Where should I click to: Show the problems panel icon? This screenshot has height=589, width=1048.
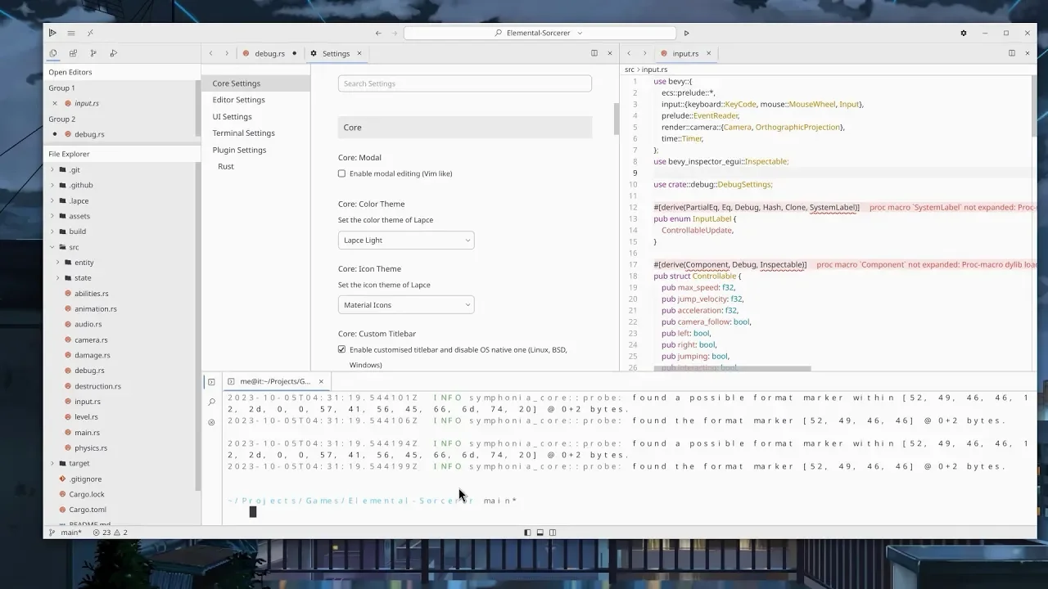(x=211, y=422)
